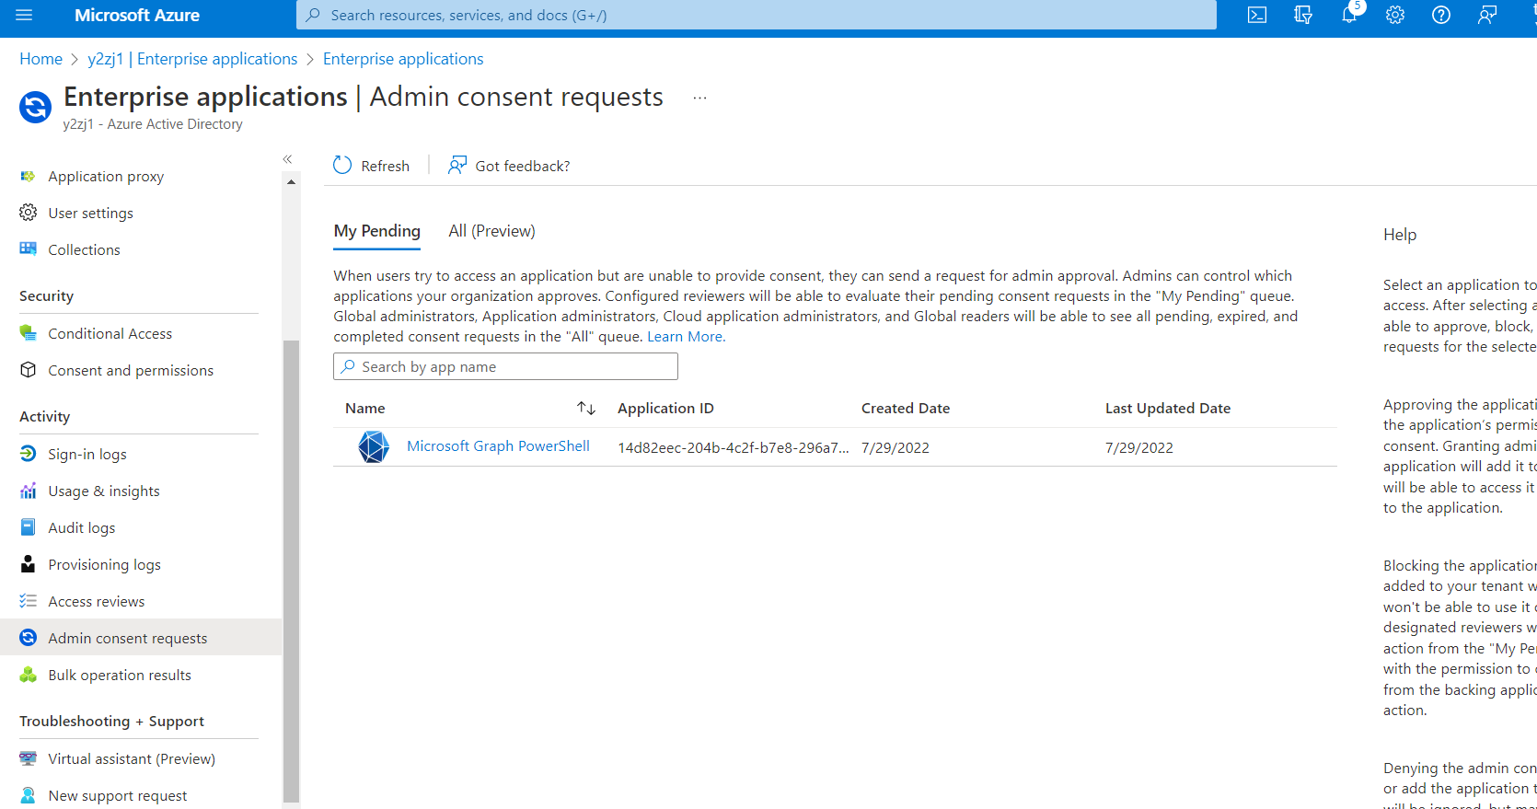This screenshot has height=809, width=1537.
Task: Sort the table by the Name arrows
Action: 586,408
